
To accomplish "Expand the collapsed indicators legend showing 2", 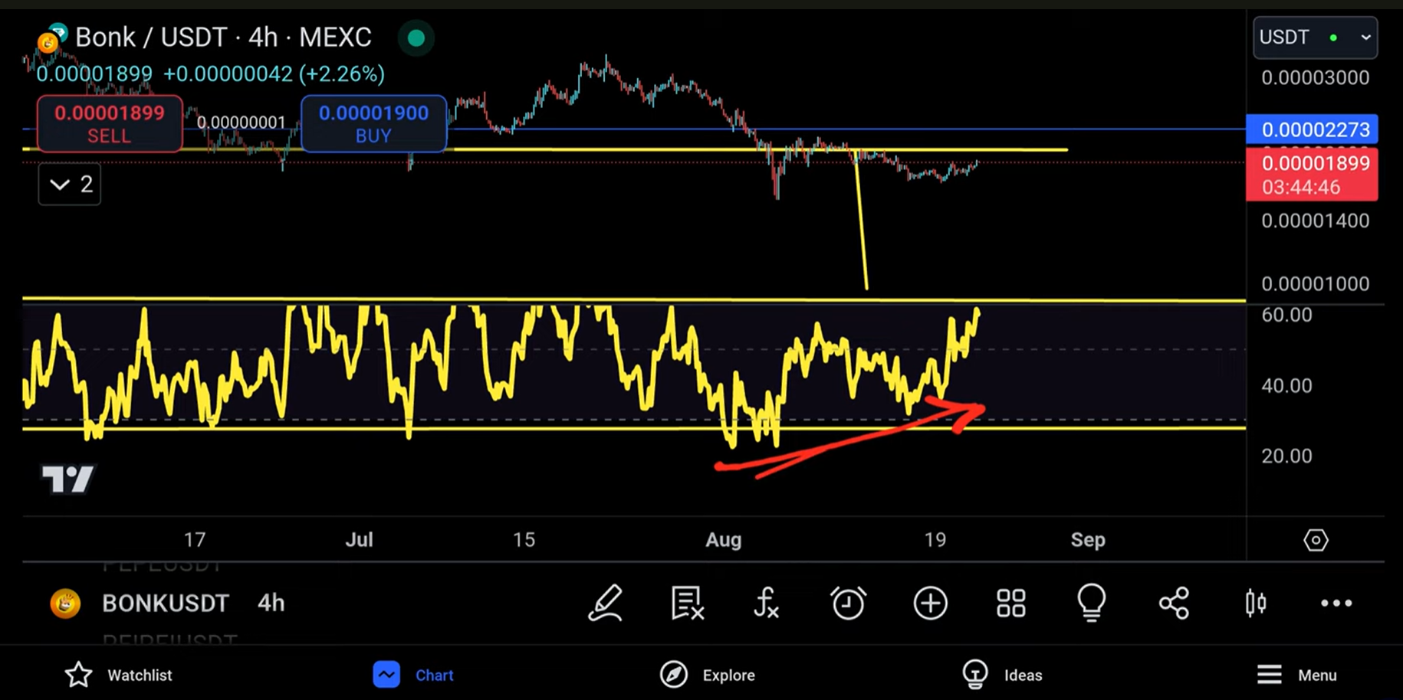I will point(70,185).
